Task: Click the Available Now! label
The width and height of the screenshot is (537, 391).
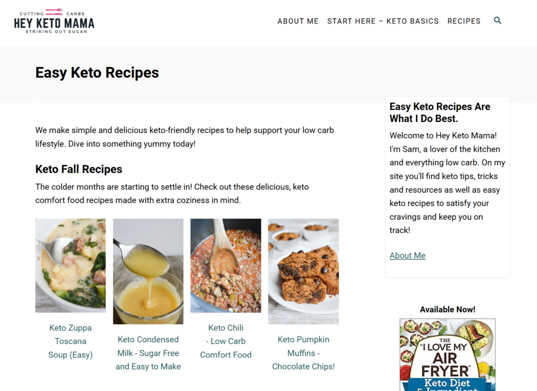Action: click(447, 310)
